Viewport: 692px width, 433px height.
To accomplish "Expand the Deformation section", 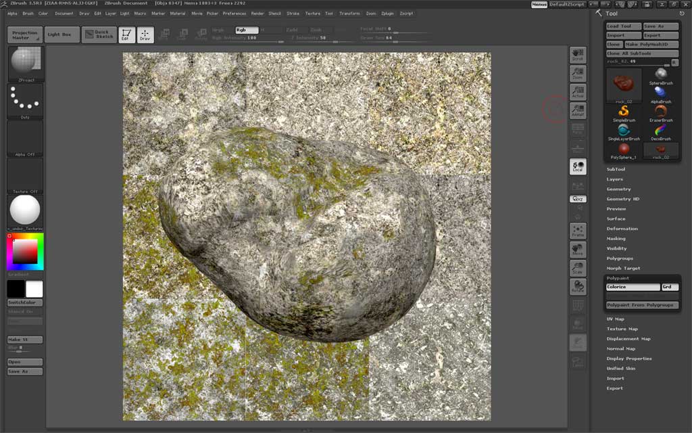I will point(622,229).
